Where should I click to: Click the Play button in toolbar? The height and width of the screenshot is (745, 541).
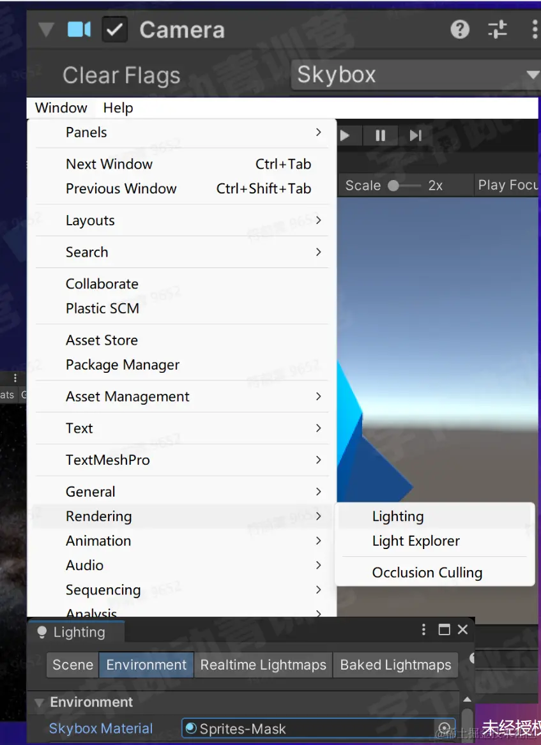pos(346,136)
